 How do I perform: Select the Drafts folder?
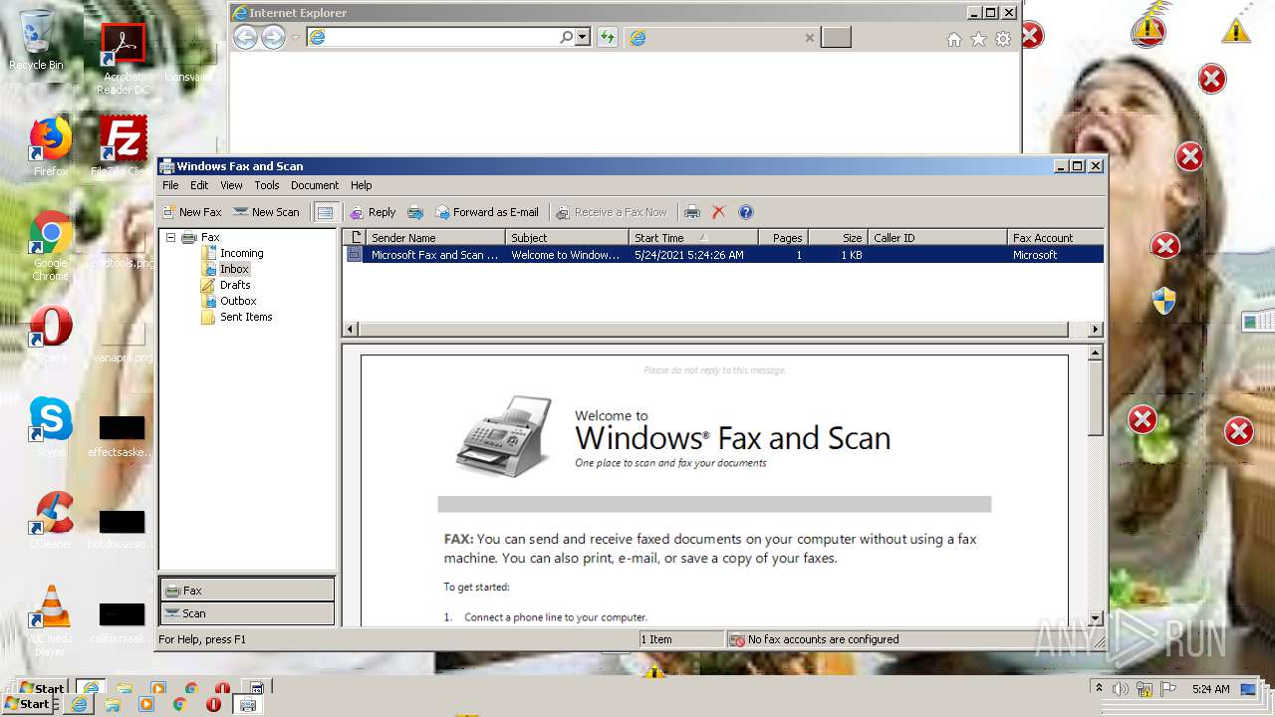coord(235,285)
